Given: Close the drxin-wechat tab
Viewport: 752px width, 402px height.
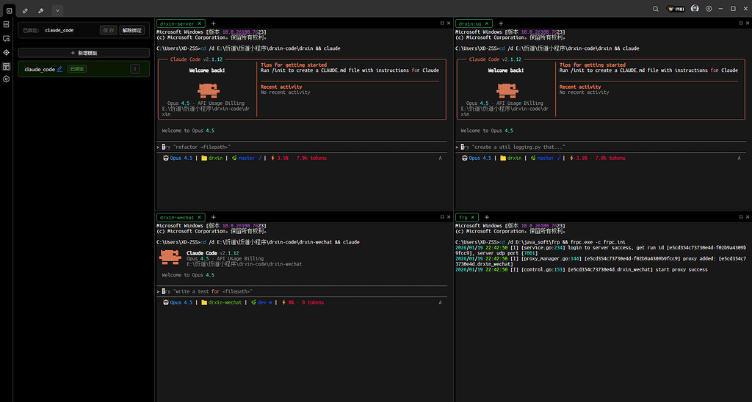Looking at the screenshot, I should click(x=200, y=217).
